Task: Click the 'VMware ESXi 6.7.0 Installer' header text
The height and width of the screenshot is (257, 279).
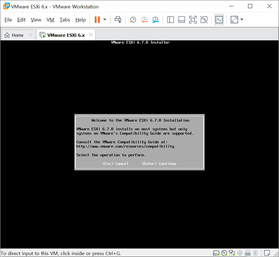Action: pos(140,42)
